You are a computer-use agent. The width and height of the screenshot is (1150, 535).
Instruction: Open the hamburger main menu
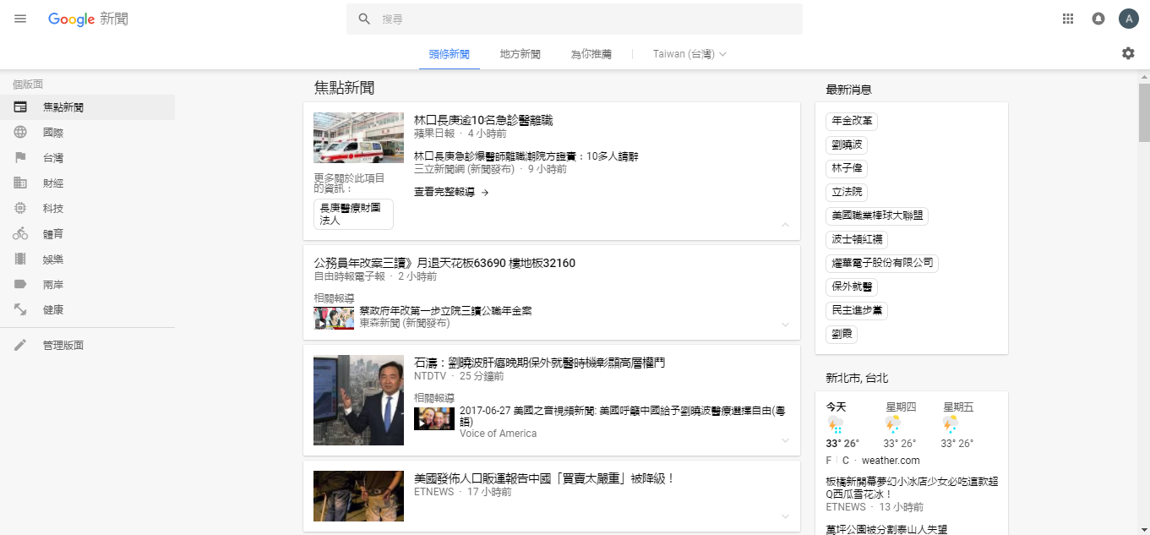tap(20, 19)
